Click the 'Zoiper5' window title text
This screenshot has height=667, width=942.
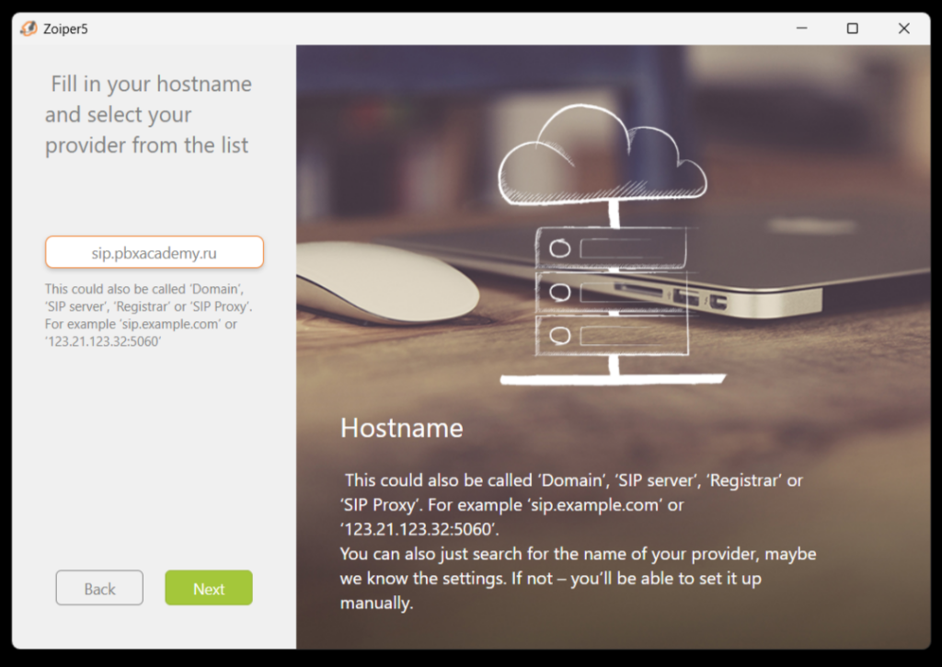click(65, 29)
